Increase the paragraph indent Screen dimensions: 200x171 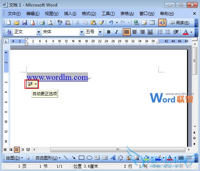(x=176, y=32)
